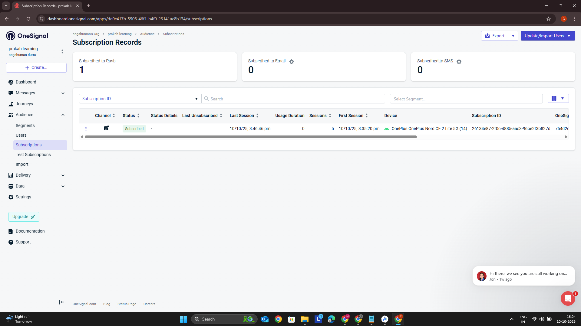This screenshot has width=581, height=326.
Task: Open the Subscribed to SMS settings gear
Action: pyautogui.click(x=459, y=62)
